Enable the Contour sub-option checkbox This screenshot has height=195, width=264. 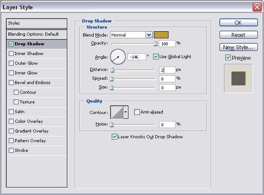pos(16,92)
